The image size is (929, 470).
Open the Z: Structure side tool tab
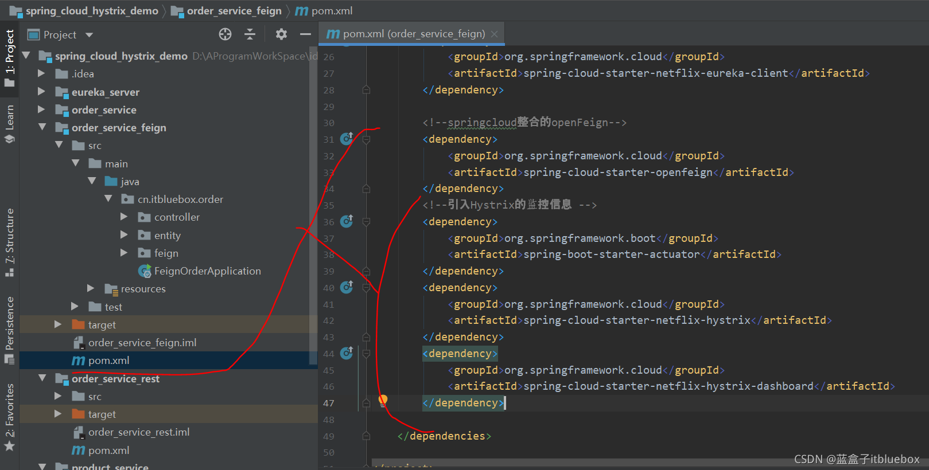coord(9,242)
